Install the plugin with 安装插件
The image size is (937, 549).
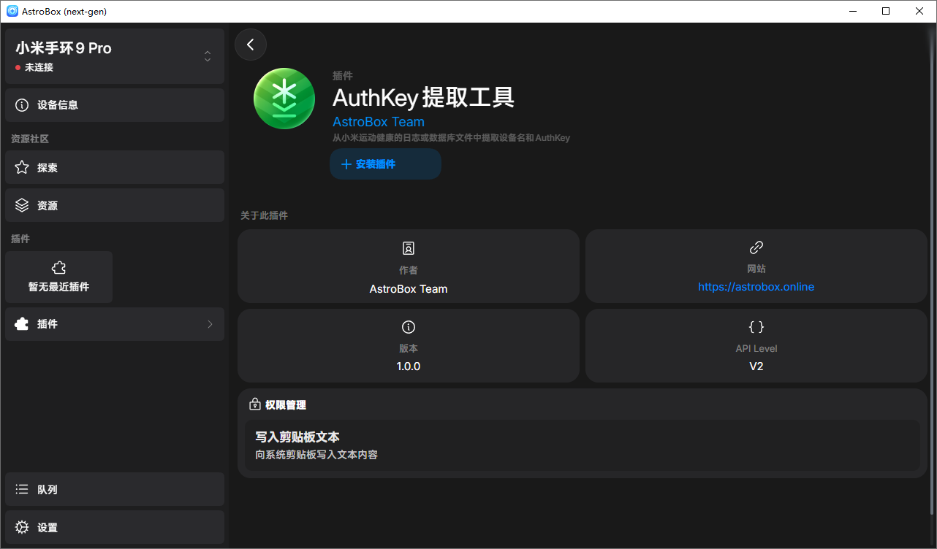385,164
